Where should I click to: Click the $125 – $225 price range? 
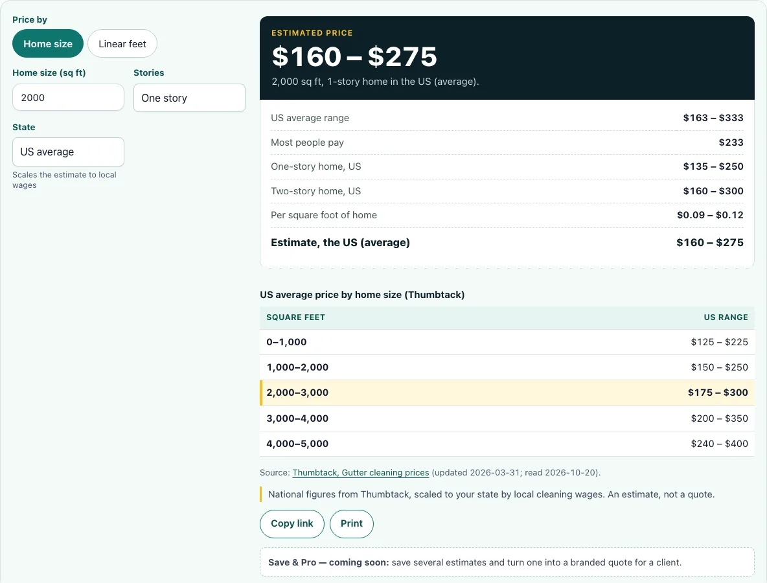point(719,342)
